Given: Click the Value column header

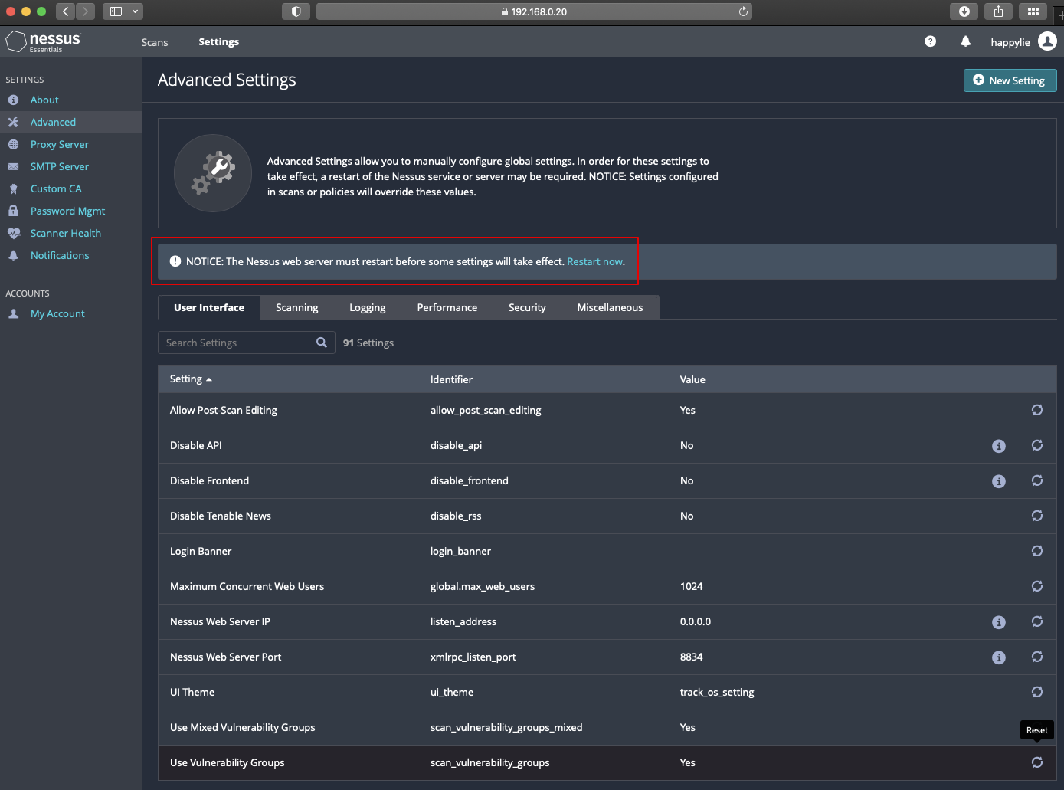Looking at the screenshot, I should [x=692, y=379].
